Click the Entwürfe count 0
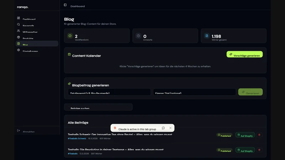Screen dimensions: 285x160 145,36
